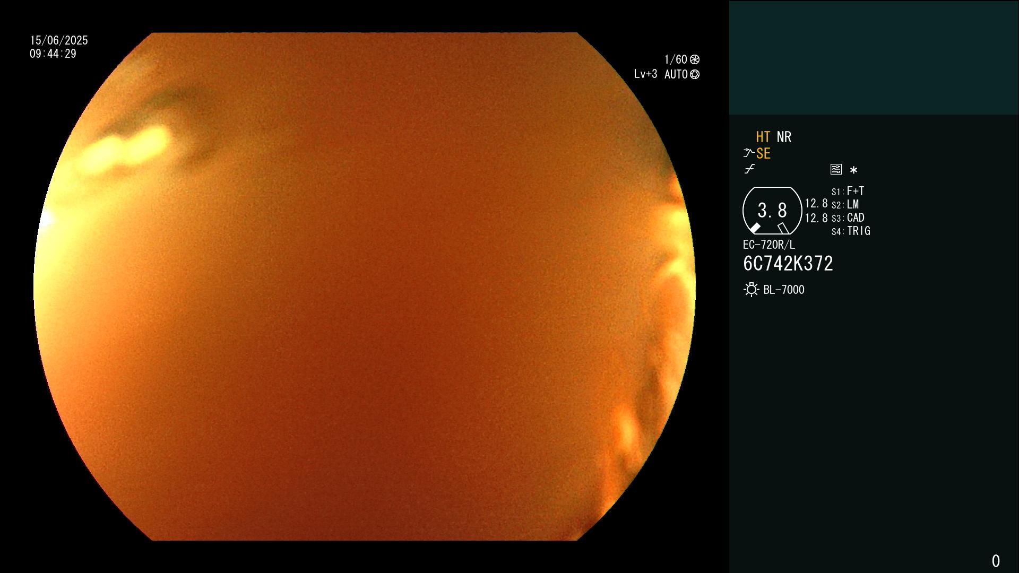Click the endoscopic live image view

[x=364, y=286]
